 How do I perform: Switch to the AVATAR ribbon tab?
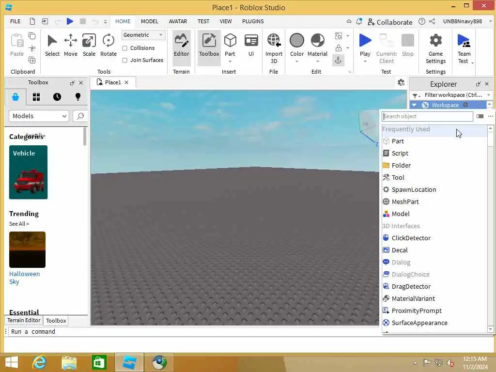pyautogui.click(x=178, y=21)
